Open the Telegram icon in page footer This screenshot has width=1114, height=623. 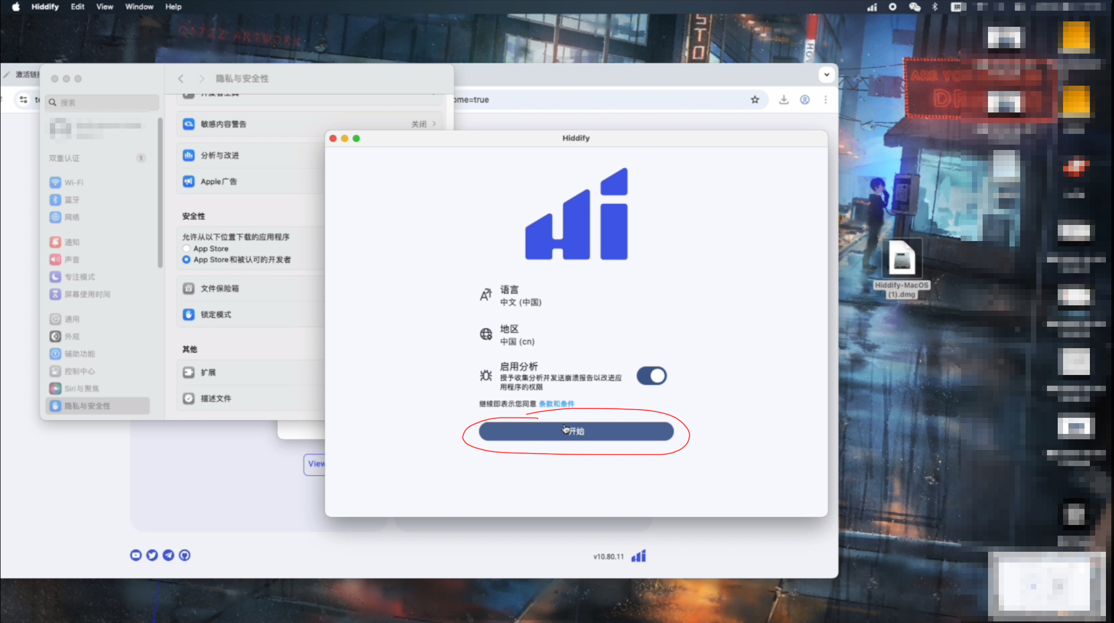click(168, 556)
